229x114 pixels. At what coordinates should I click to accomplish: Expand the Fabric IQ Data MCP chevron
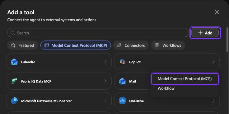point(105,81)
